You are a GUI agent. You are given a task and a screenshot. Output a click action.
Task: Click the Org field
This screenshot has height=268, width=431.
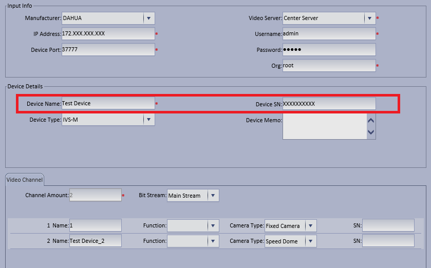pyautogui.click(x=329, y=66)
